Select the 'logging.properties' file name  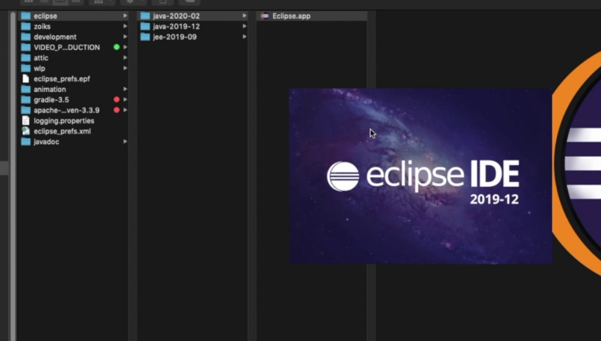64,121
